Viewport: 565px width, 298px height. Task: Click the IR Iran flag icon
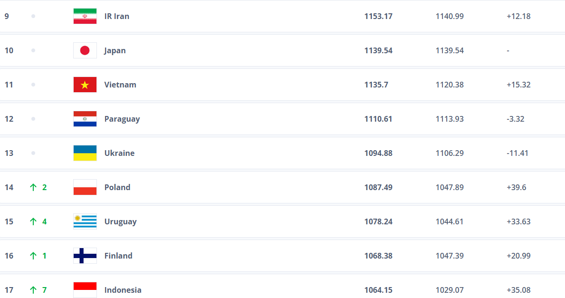click(85, 16)
